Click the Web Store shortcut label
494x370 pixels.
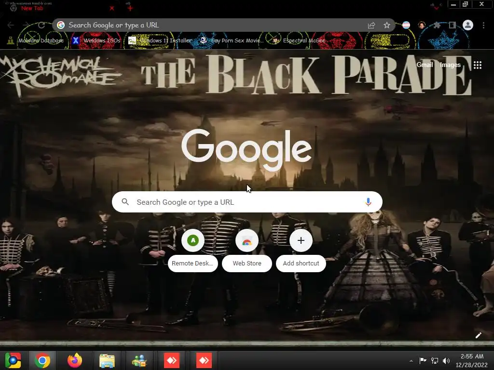point(247,264)
